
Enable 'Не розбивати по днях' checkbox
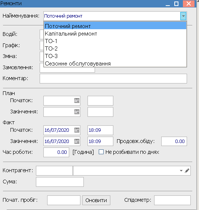pos(101,152)
